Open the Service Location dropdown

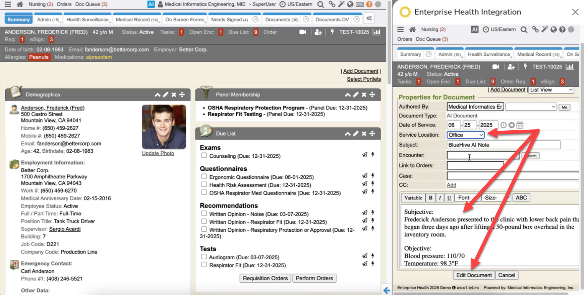click(x=465, y=135)
